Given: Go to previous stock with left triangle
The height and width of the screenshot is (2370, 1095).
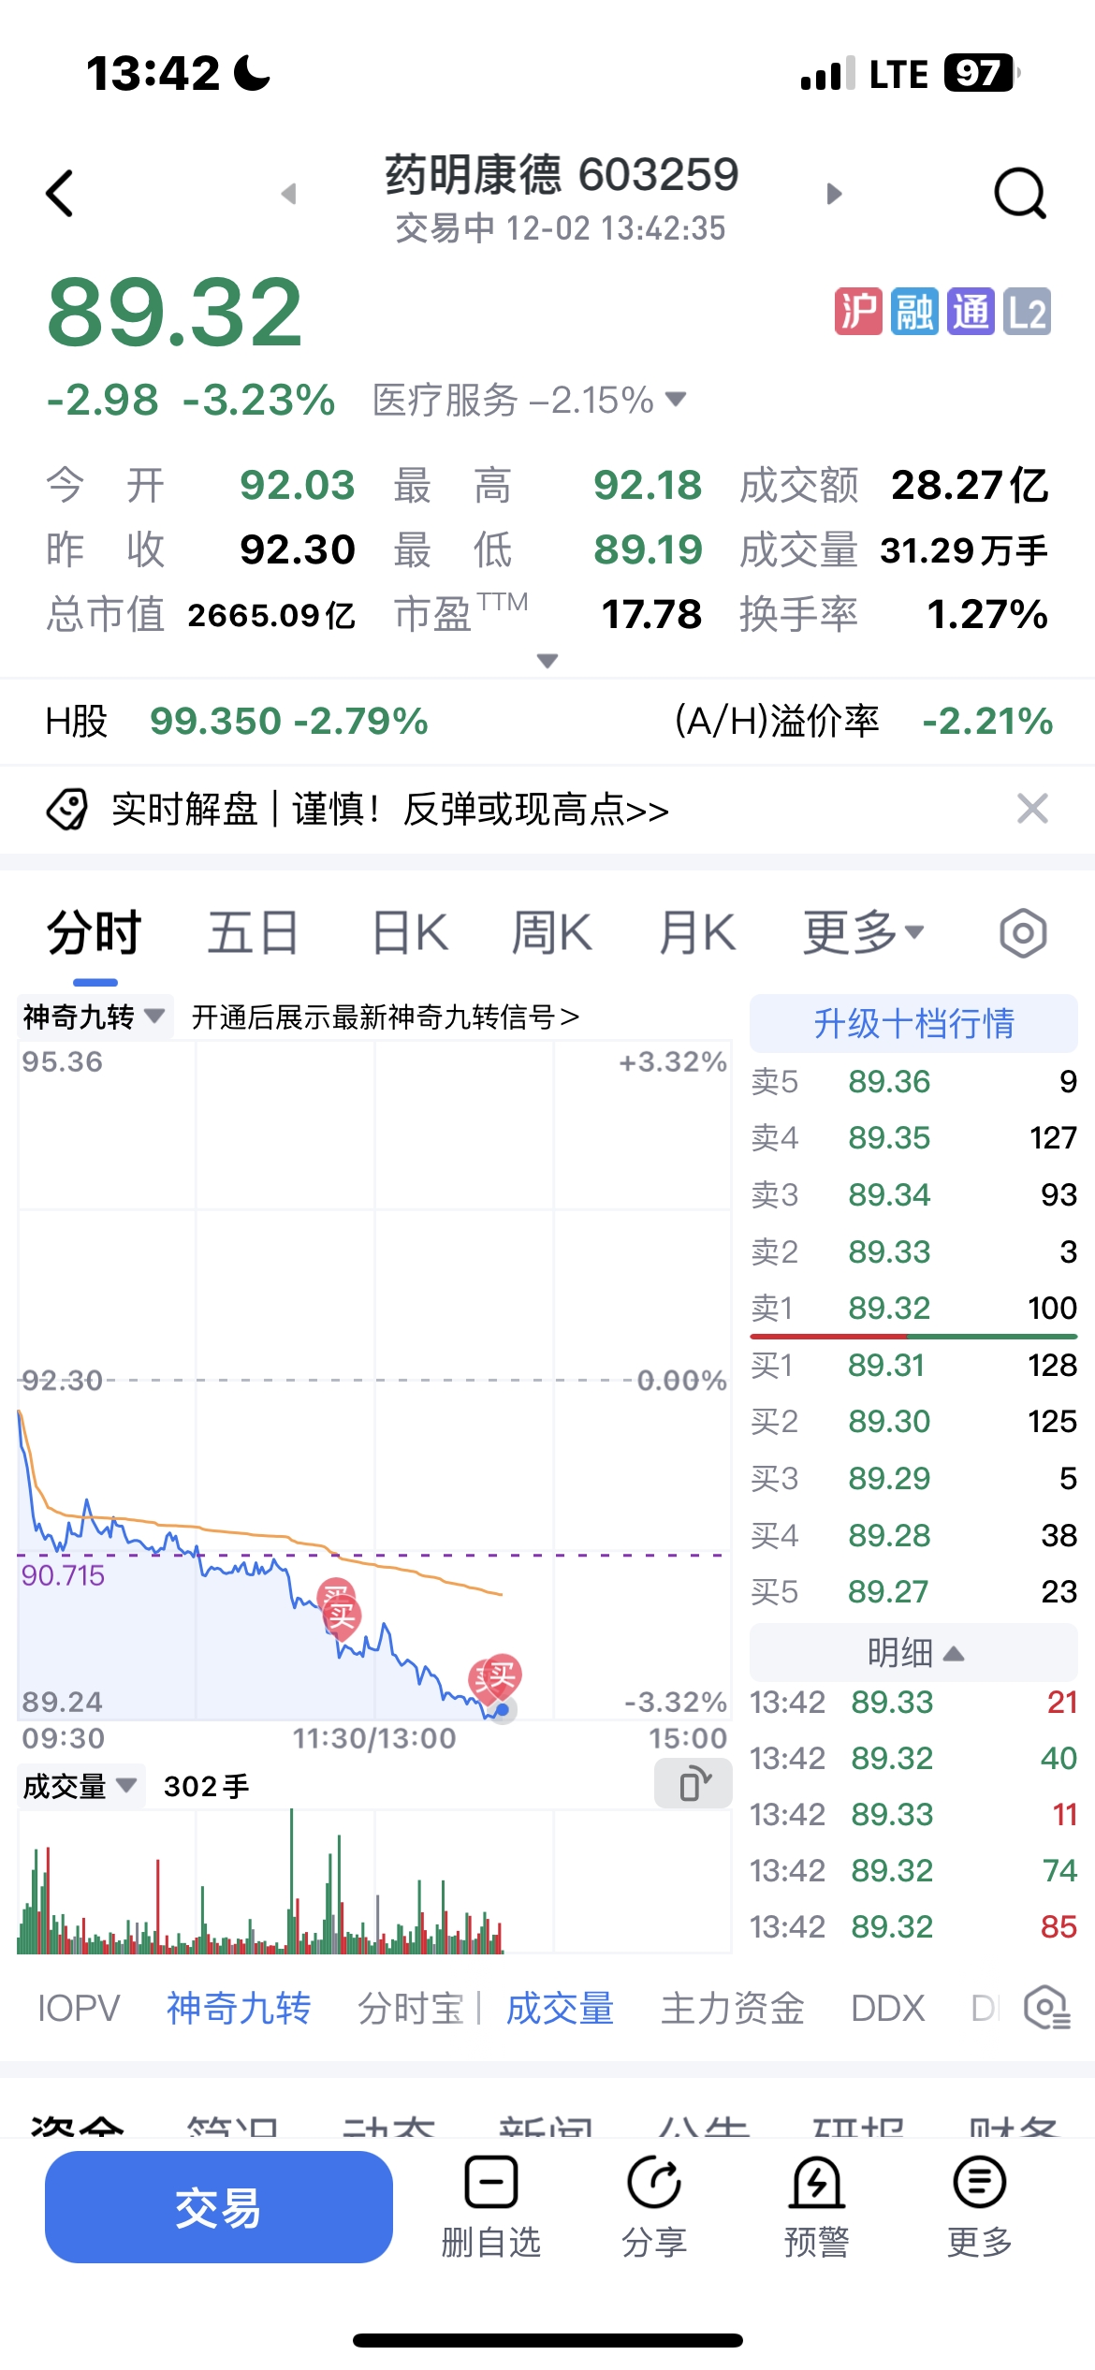Looking at the screenshot, I should 288,194.
